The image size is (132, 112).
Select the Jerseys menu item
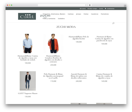(x=78, y=14)
